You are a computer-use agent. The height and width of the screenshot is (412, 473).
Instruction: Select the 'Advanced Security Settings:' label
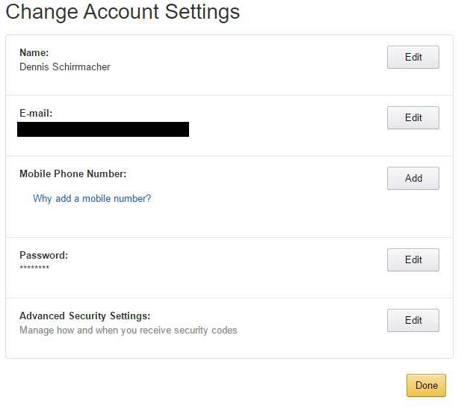click(x=84, y=316)
